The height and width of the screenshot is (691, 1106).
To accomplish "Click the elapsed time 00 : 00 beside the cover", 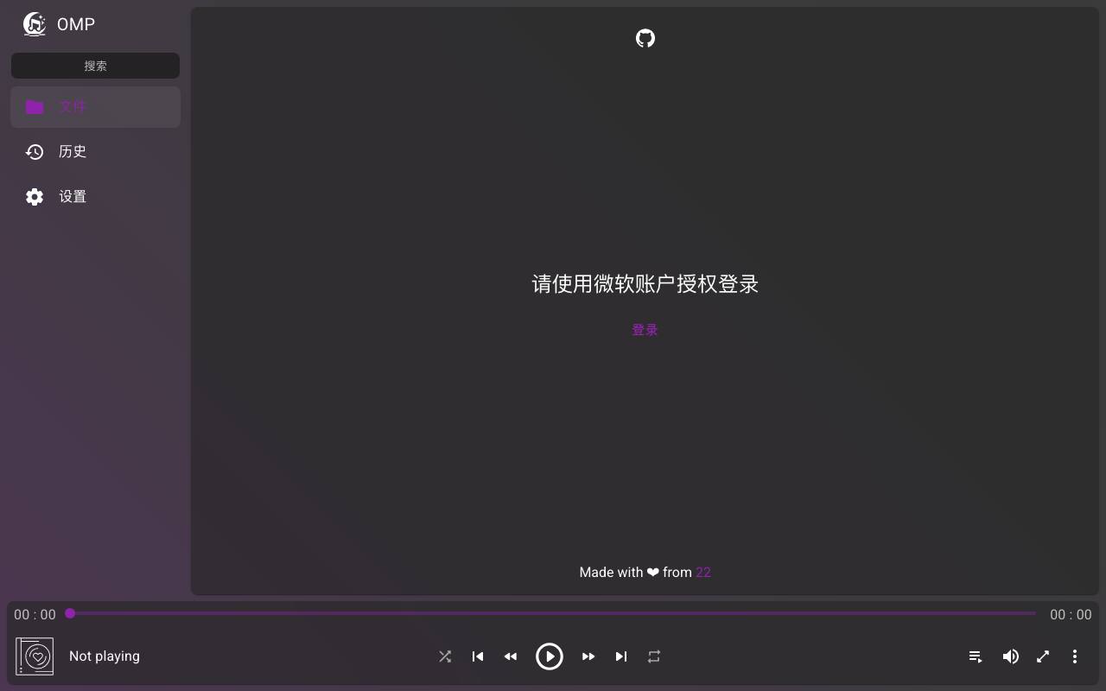I will pos(35,615).
